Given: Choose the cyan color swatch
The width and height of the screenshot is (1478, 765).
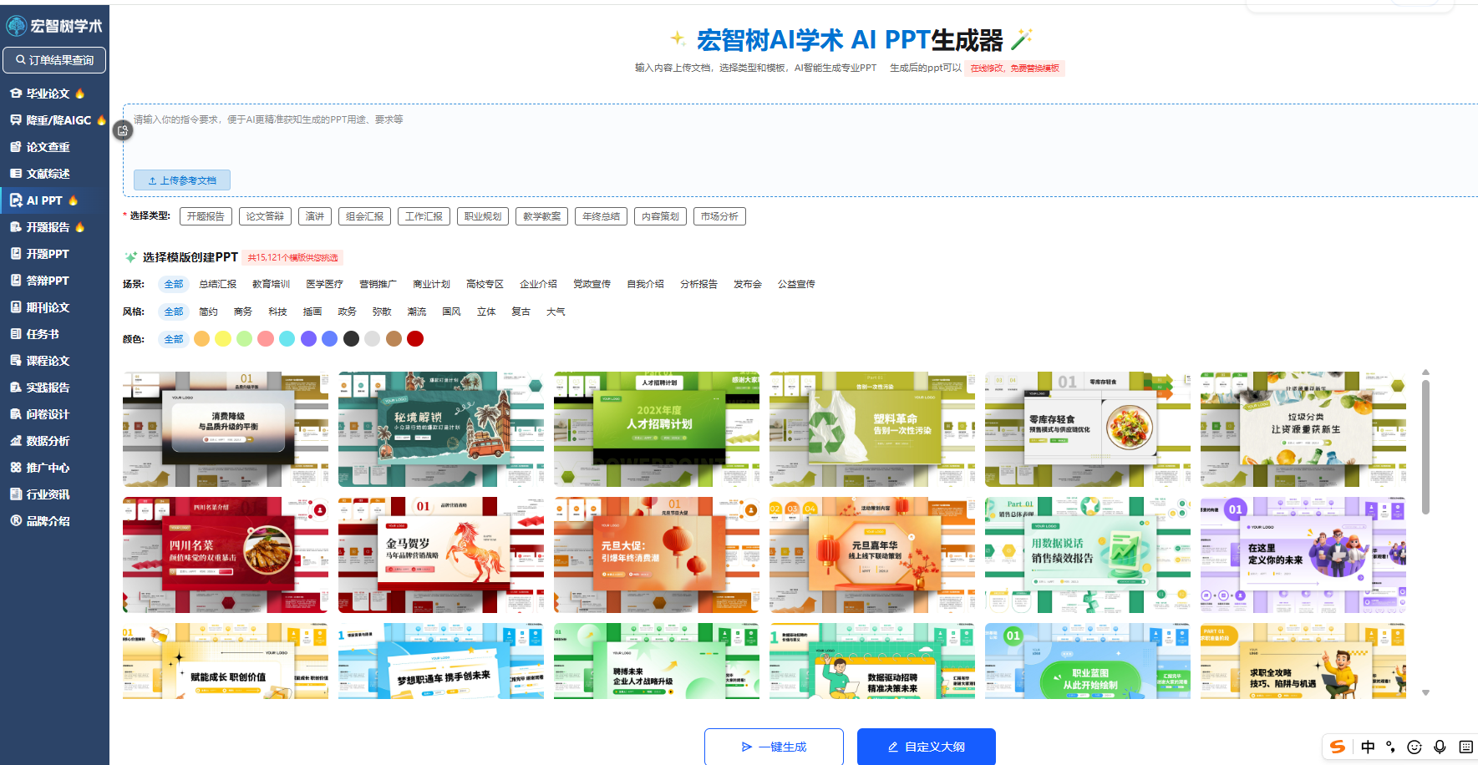Looking at the screenshot, I should (287, 338).
